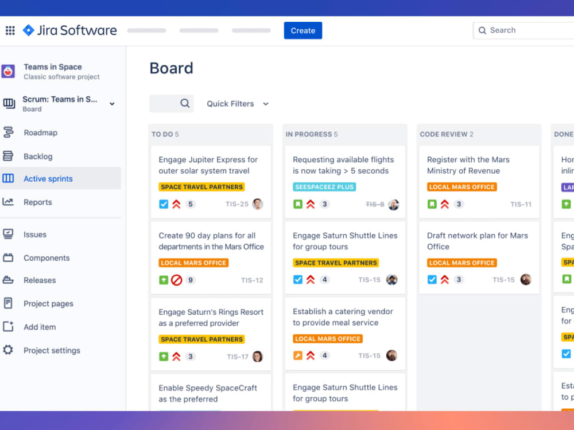Image resolution: width=574 pixels, height=430 pixels.
Task: Click the story icon on the TIS-8 card
Action: pyautogui.click(x=298, y=204)
